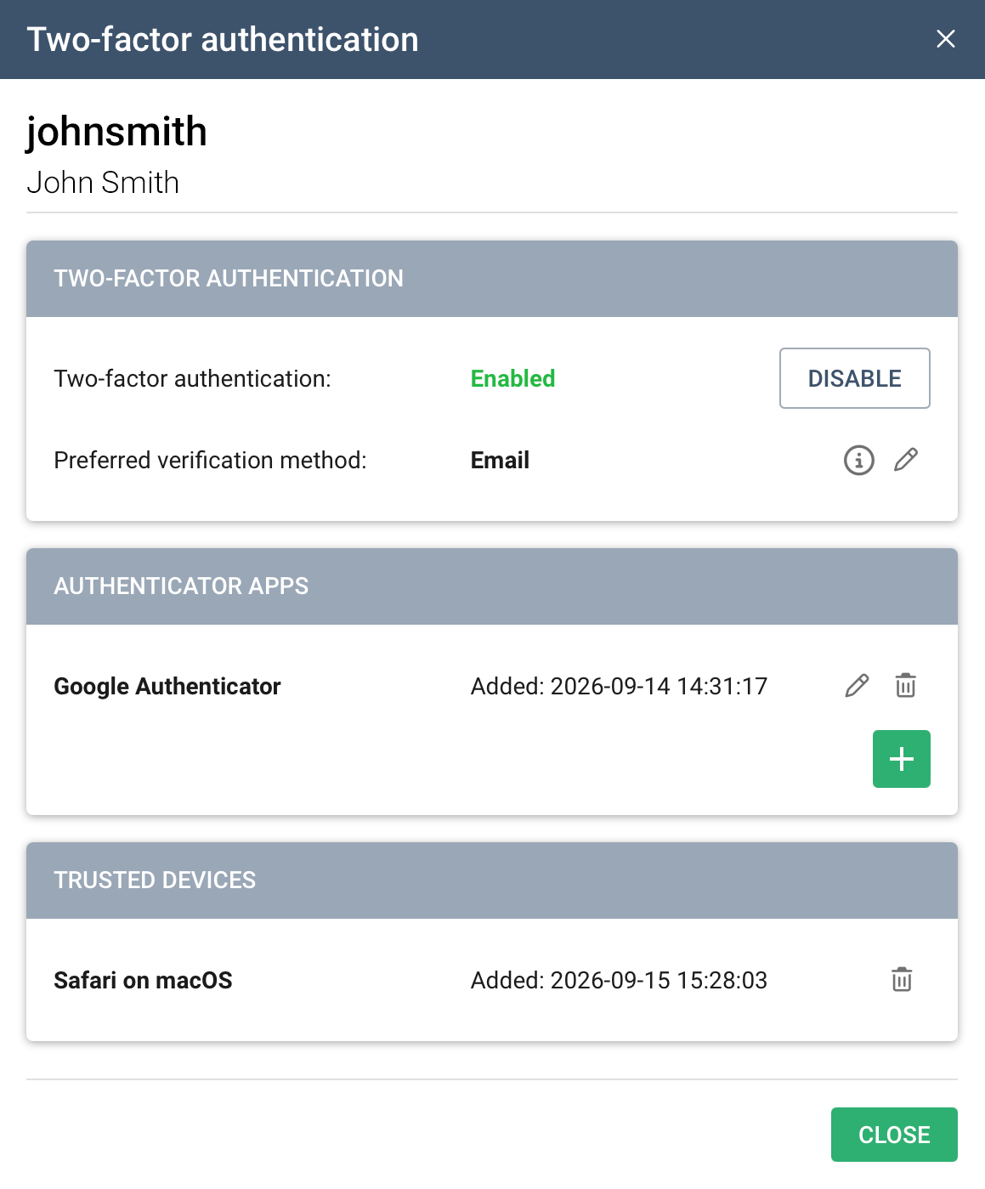
Task: Select the date Added: 2026-09-15 15:28:03
Action: point(619,980)
